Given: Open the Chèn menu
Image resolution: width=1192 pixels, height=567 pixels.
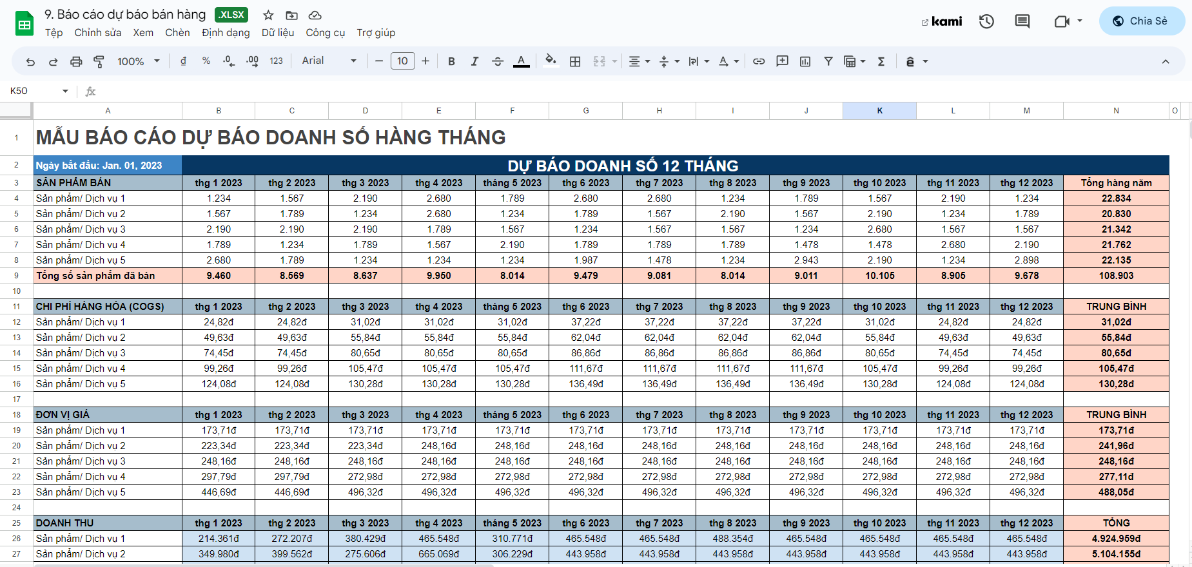Looking at the screenshot, I should 177,32.
